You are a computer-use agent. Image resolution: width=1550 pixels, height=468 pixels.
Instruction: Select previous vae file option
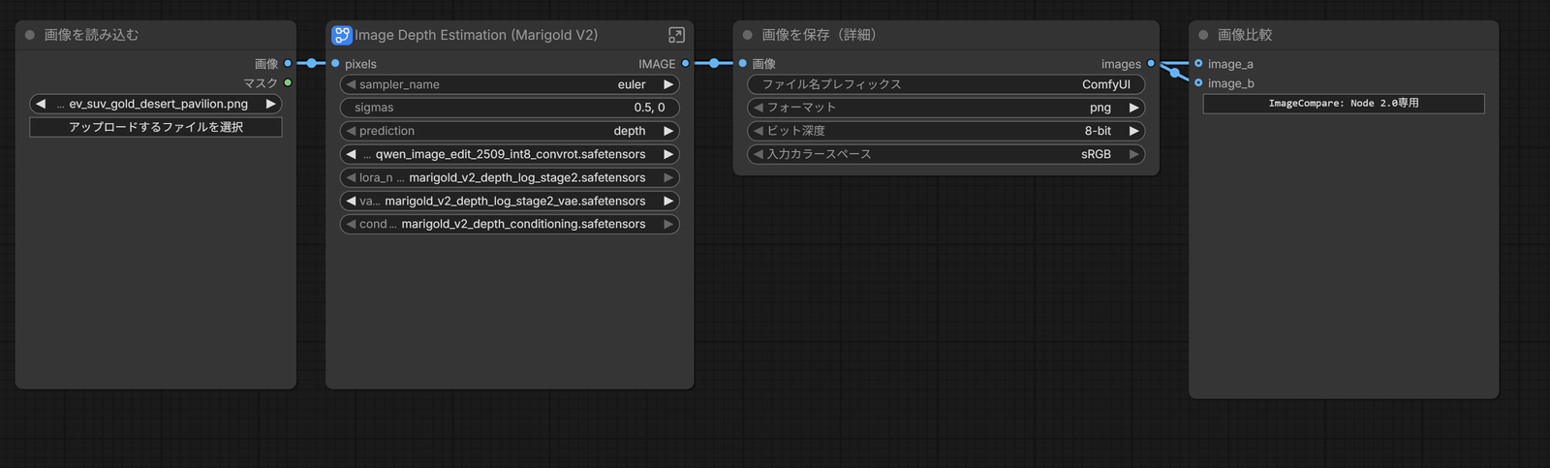[x=351, y=201]
